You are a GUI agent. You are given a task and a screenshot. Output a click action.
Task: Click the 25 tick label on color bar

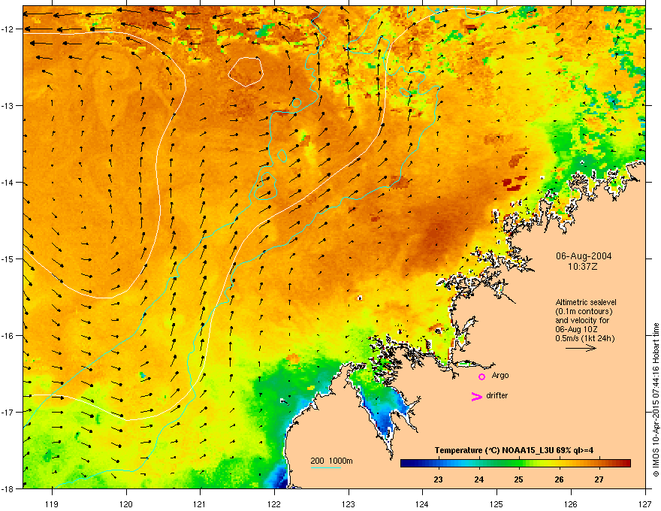point(518,479)
